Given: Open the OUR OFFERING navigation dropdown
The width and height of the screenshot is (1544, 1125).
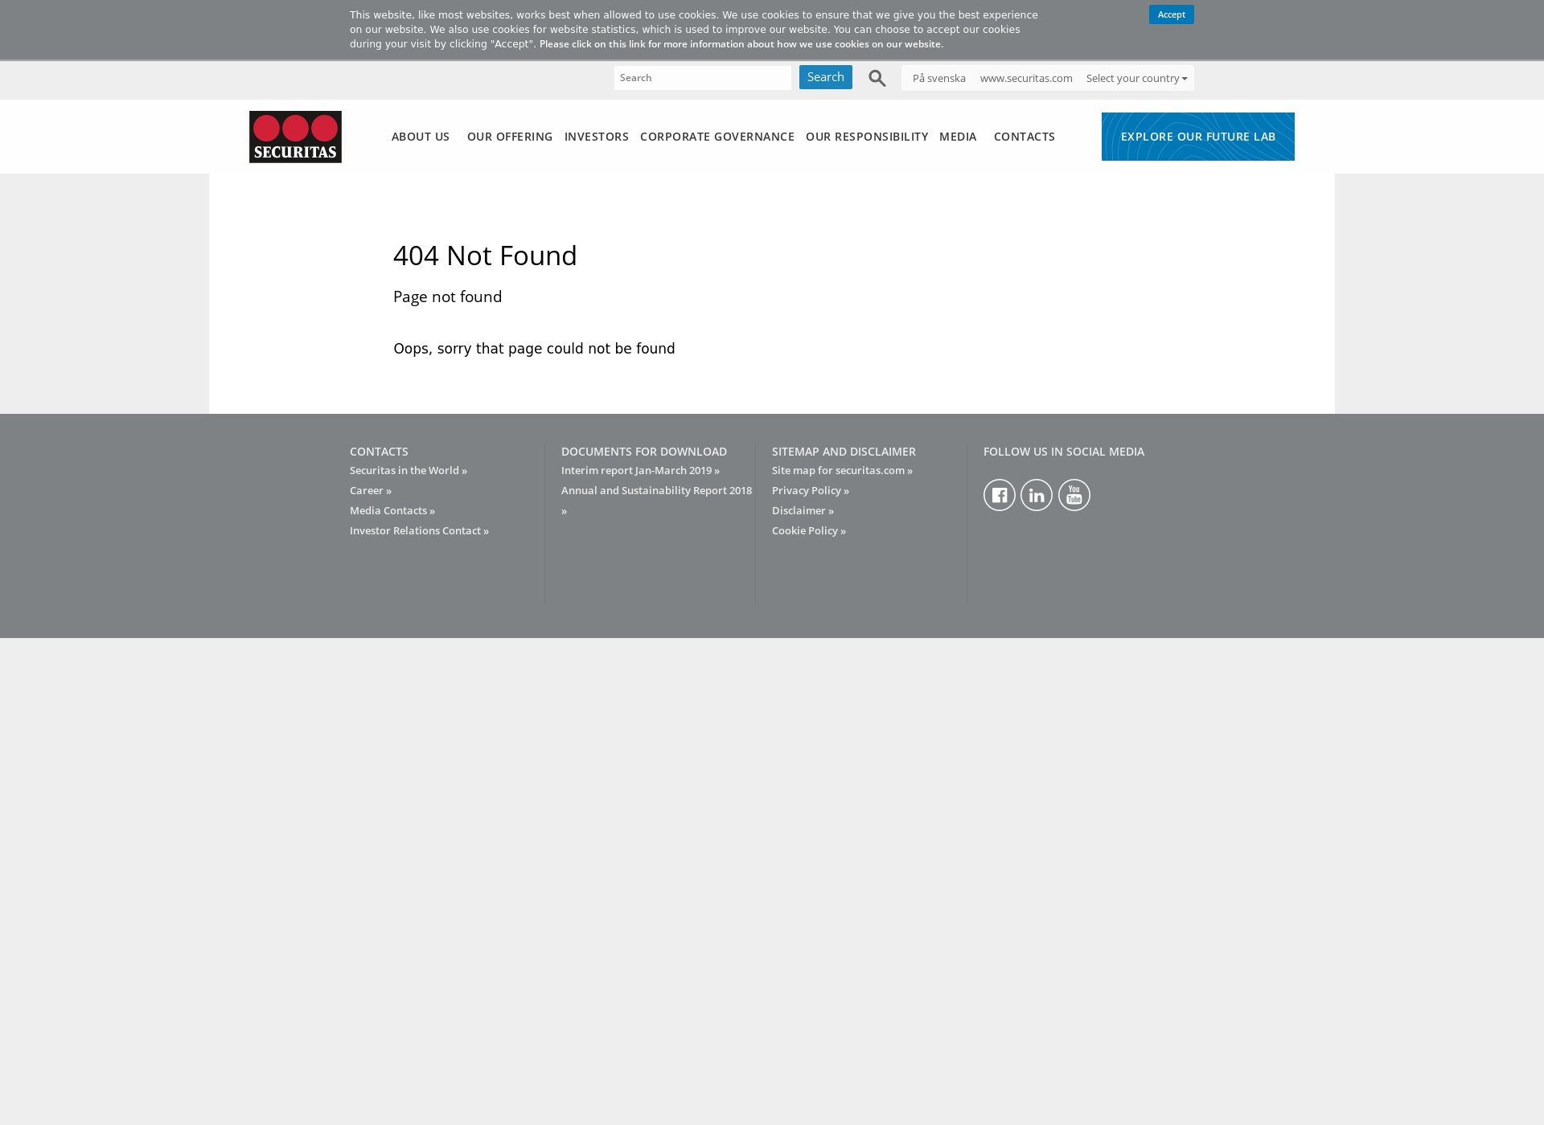Looking at the screenshot, I should point(510,135).
